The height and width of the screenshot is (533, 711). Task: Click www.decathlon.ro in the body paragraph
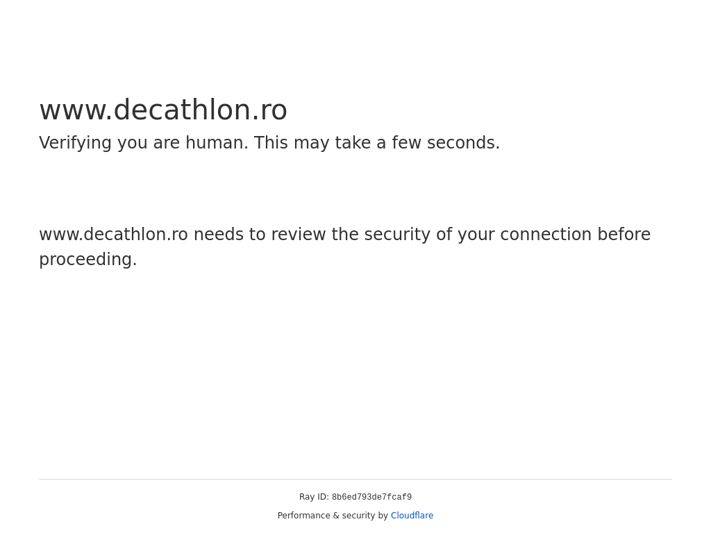(x=113, y=235)
